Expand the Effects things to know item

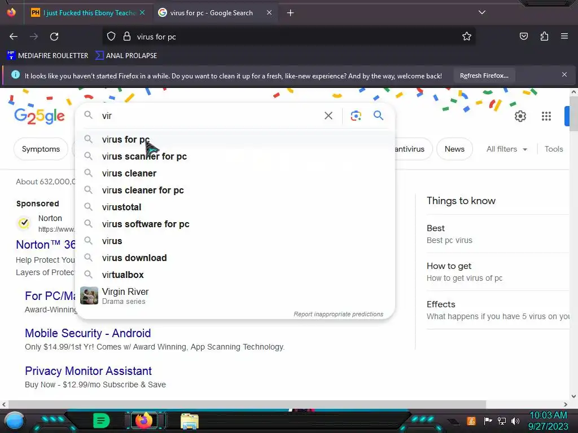pos(498,310)
